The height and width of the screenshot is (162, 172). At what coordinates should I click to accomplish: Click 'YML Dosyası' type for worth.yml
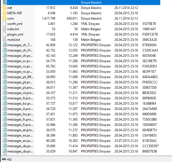coord(90,24)
